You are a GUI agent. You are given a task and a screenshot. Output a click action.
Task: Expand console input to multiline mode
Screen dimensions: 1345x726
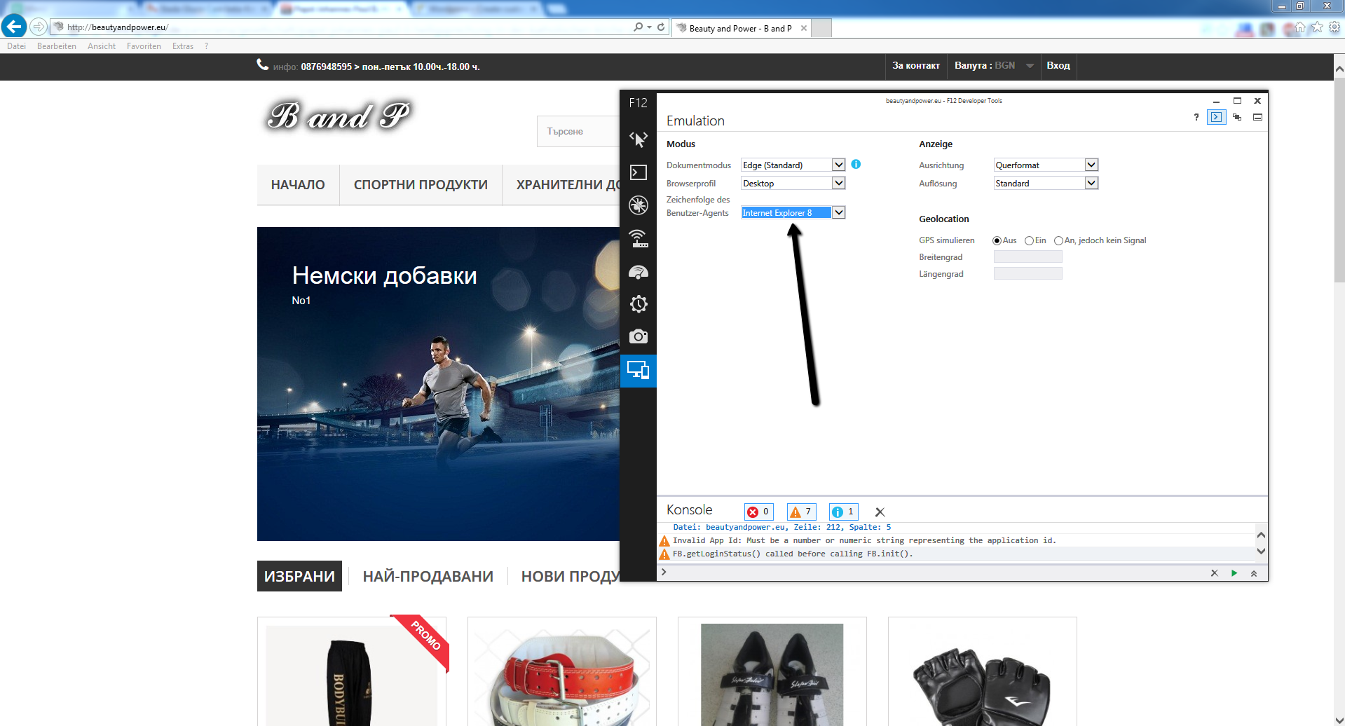tap(1254, 573)
